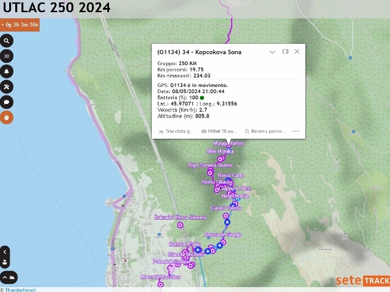Screen dimensions: 390x292
Task: Open the chat messages bubble
Action: [x=7, y=102]
